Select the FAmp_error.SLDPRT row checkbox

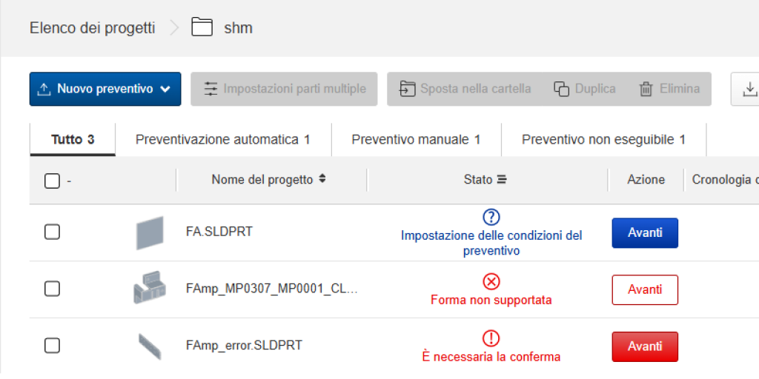(x=52, y=346)
